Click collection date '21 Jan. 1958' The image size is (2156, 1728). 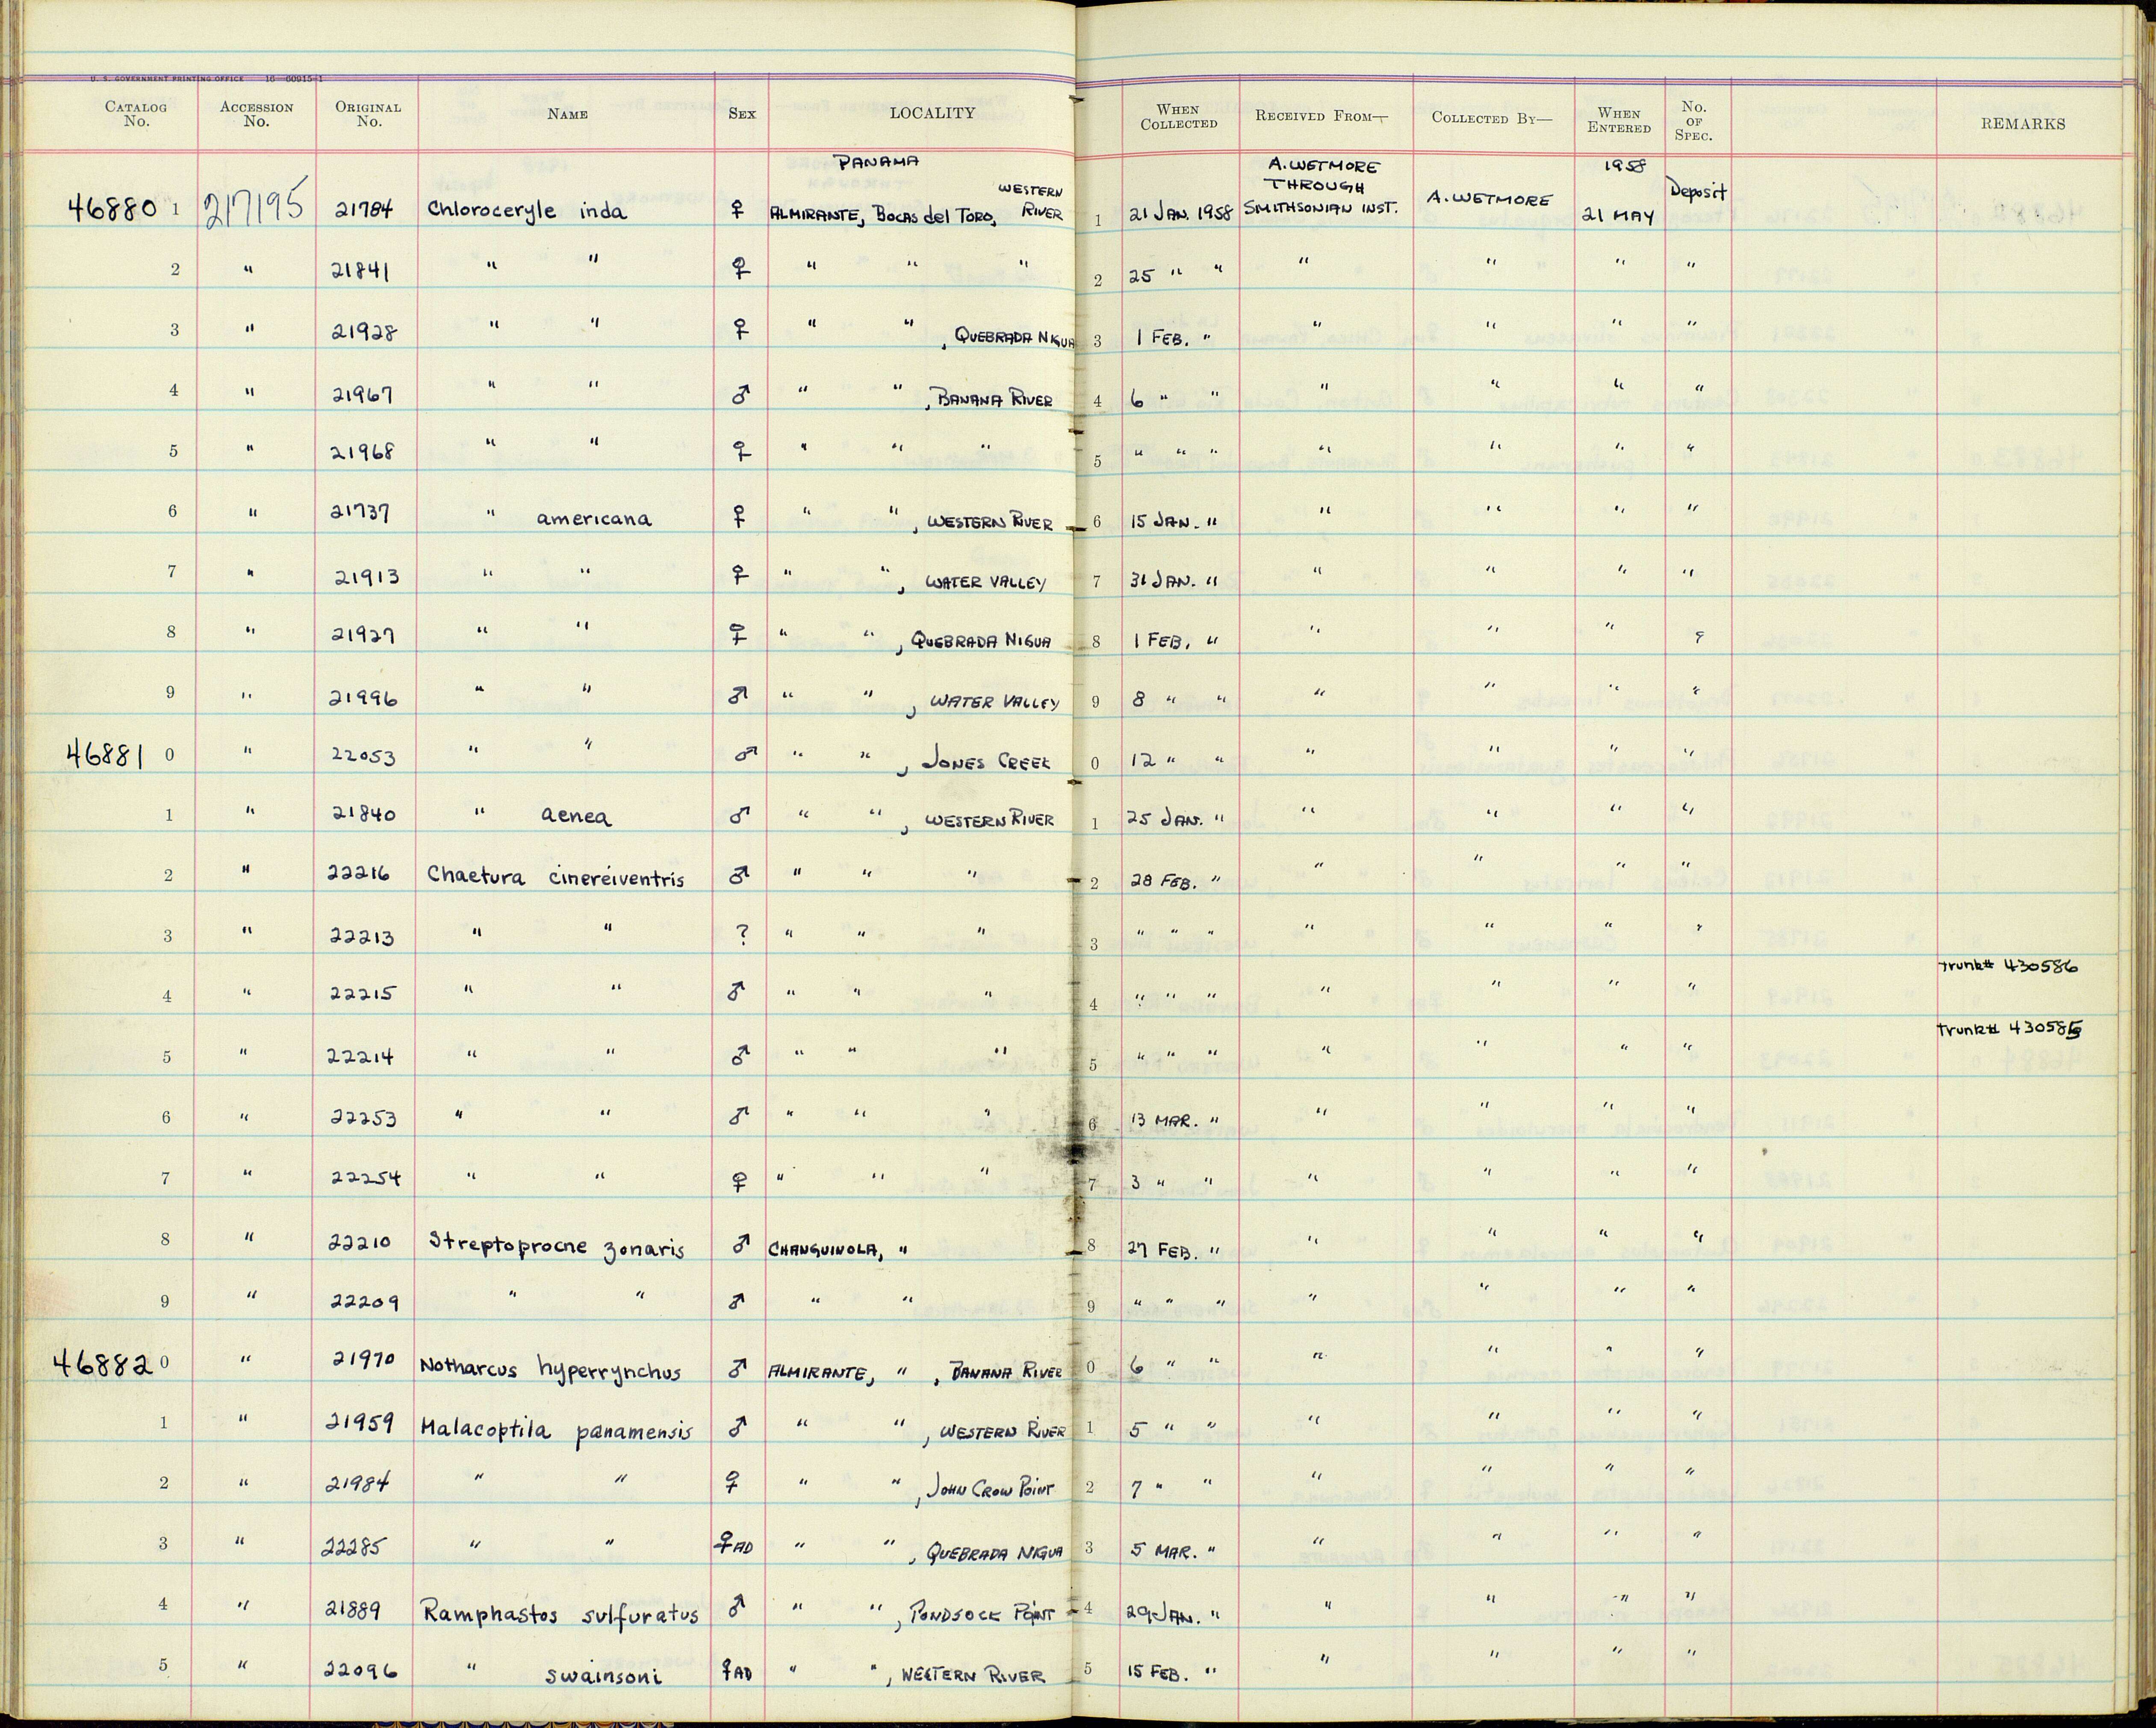point(1181,213)
